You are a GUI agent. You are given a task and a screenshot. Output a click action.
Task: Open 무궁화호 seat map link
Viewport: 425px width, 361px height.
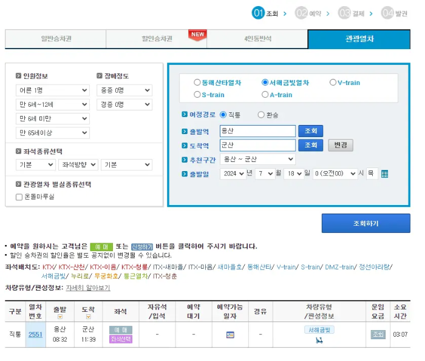106,276
